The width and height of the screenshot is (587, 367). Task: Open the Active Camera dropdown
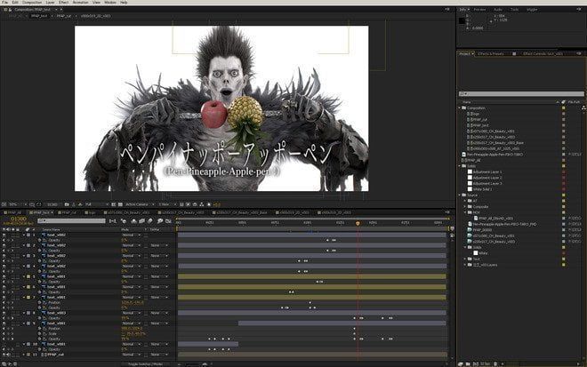140,204
